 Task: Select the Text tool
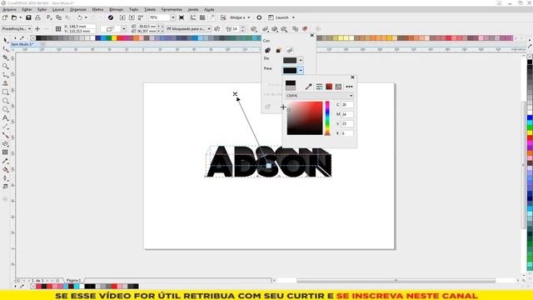[x=6, y=118]
